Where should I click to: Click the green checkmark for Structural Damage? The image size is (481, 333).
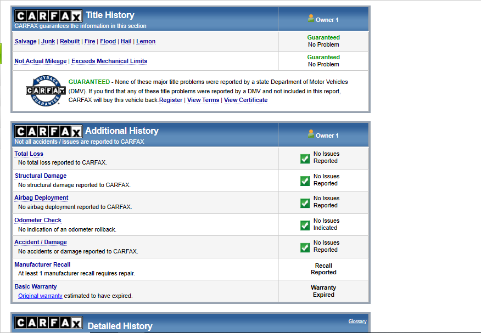point(305,181)
